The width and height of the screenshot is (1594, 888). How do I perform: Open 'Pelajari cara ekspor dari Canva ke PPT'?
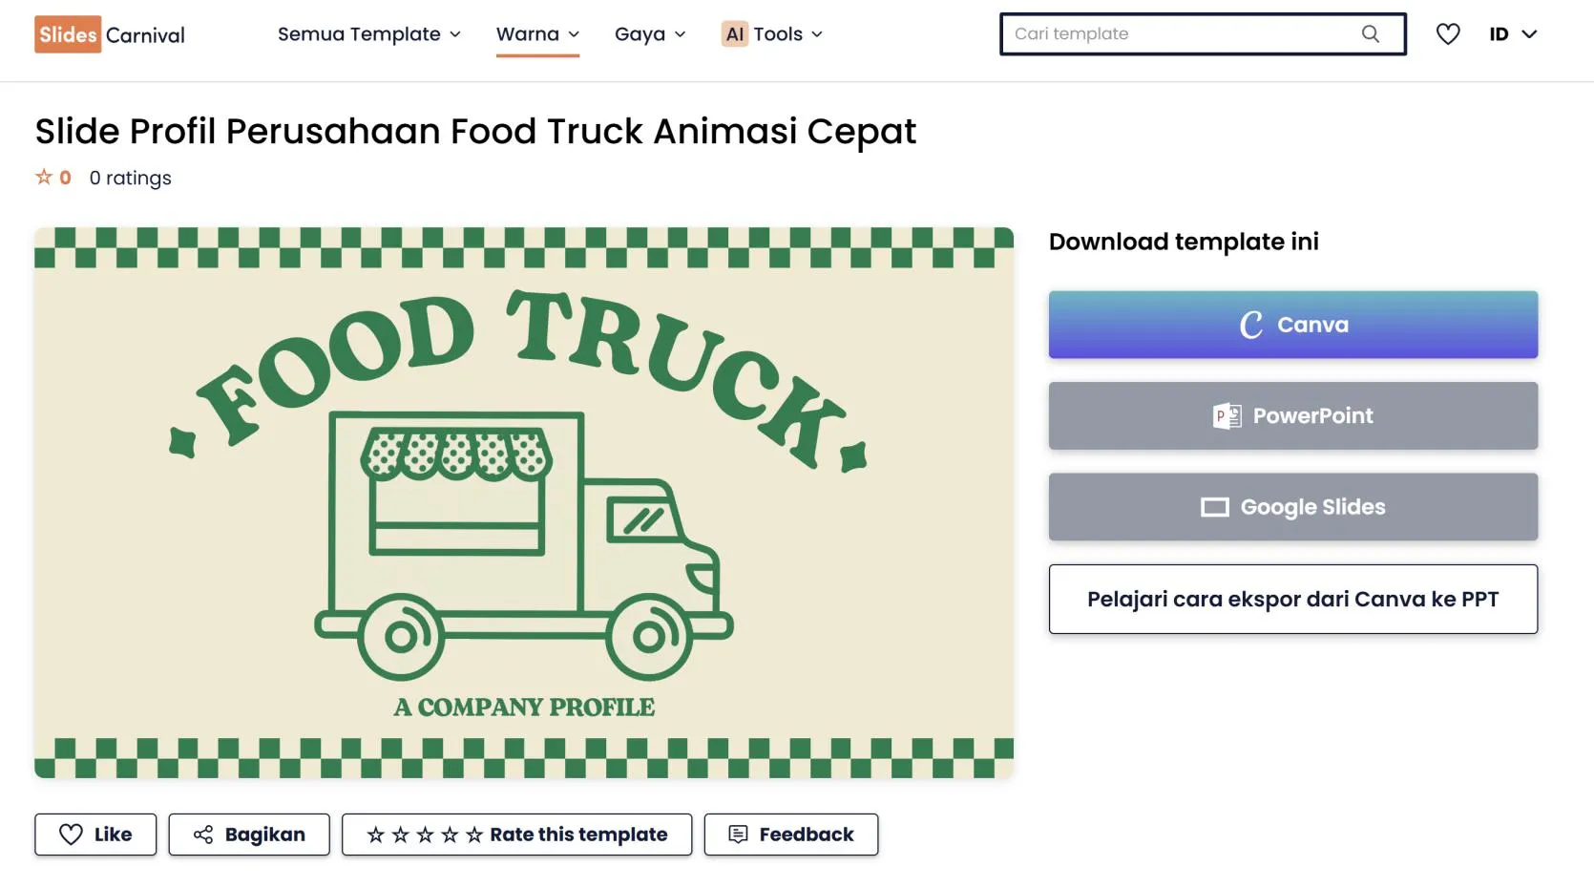pyautogui.click(x=1292, y=599)
